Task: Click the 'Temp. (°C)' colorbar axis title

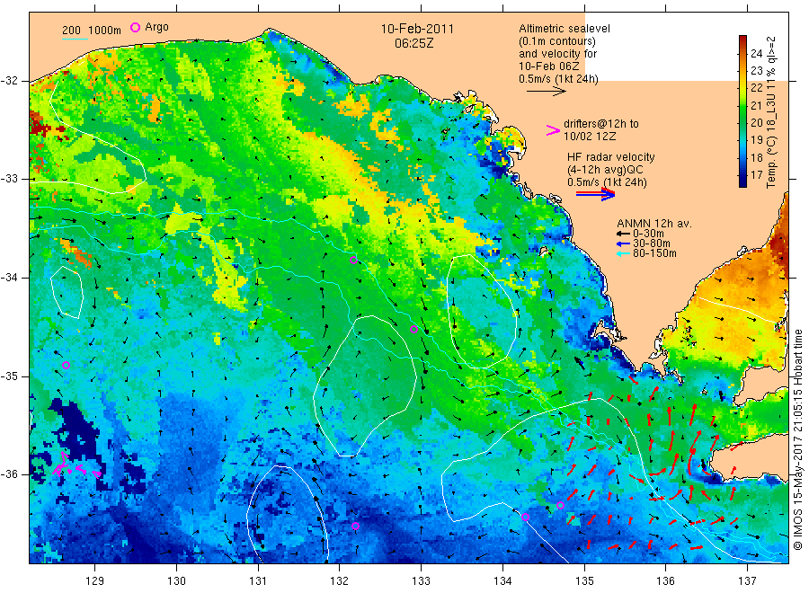Action: pyautogui.click(x=771, y=161)
